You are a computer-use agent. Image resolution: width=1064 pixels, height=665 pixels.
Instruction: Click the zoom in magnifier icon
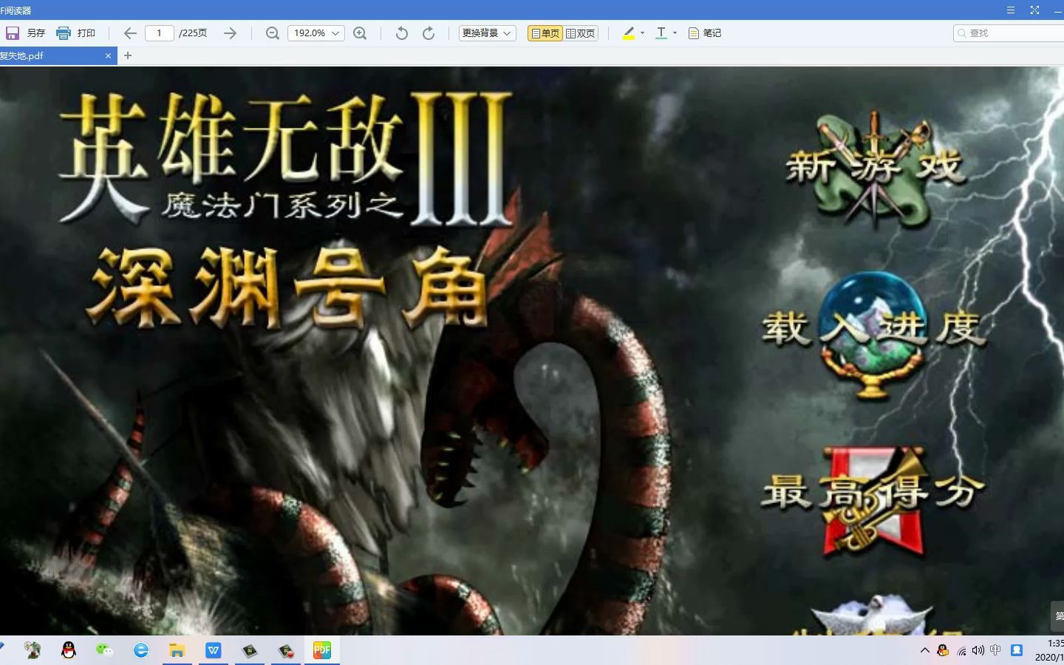click(x=360, y=33)
